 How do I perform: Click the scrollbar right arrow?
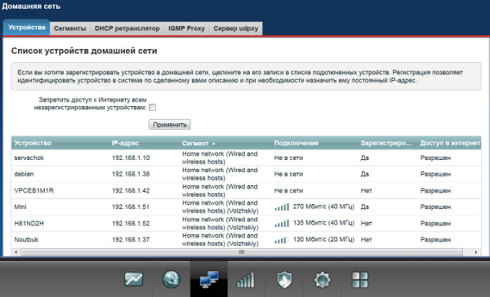click(476, 252)
